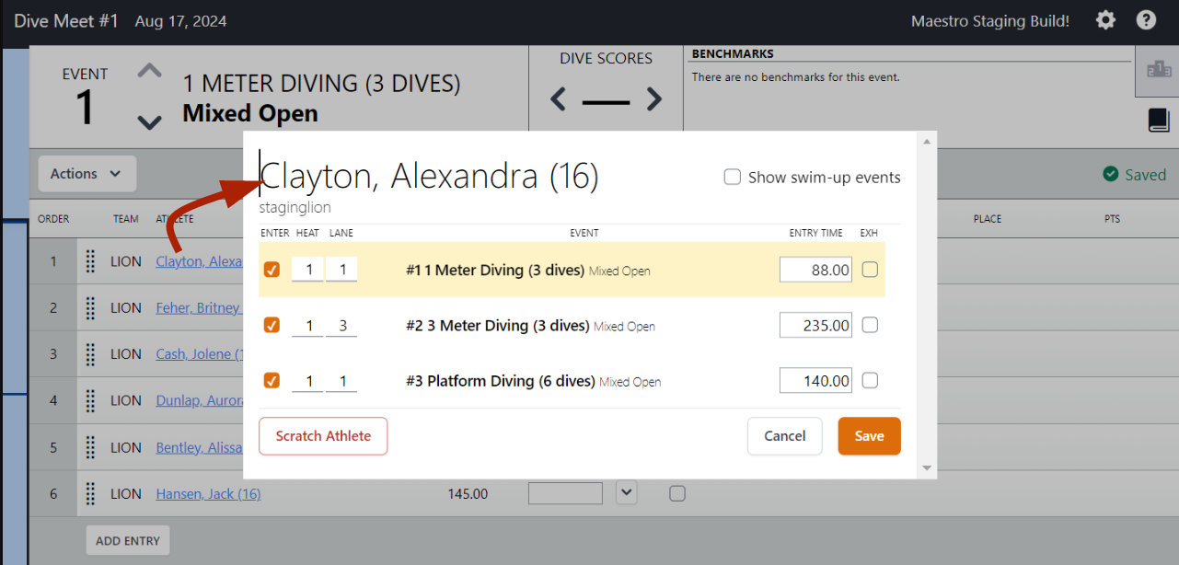Viewport: 1179px width, 565px height.
Task: Enable Show swim-up events checkbox
Action: (733, 178)
